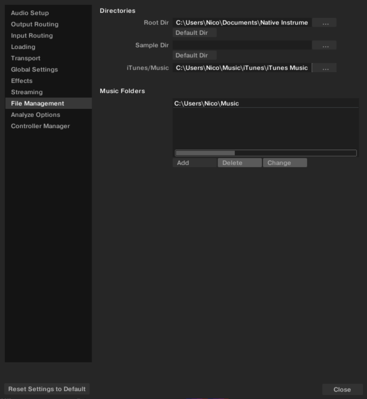This screenshot has width=367, height=399.
Task: Click the empty Sample Dir field
Action: coord(242,45)
